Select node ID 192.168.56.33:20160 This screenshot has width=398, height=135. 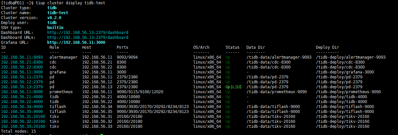pos(23,126)
